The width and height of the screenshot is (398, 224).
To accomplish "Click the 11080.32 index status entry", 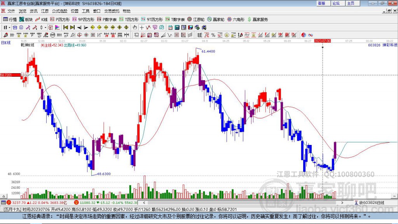I will click(106, 203).
